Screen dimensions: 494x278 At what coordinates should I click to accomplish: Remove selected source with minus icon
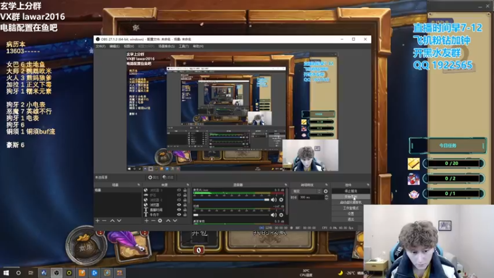[x=153, y=221]
